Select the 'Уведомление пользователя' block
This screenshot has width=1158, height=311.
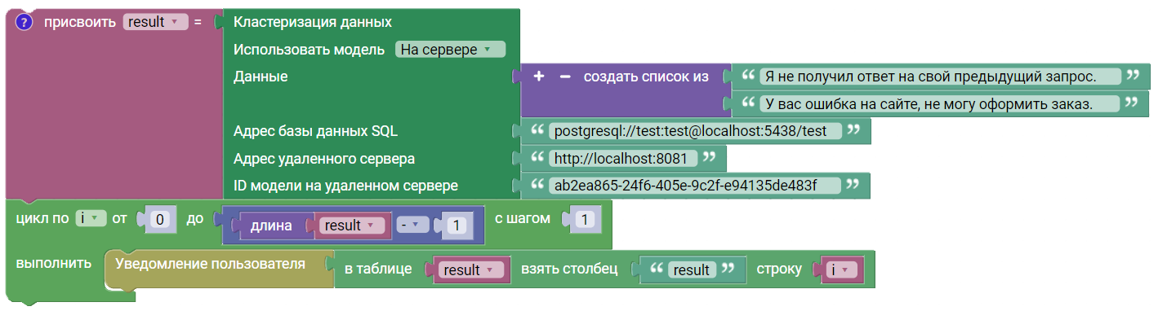[211, 264]
